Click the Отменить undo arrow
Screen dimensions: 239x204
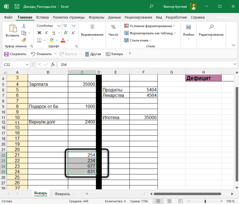click(x=33, y=54)
